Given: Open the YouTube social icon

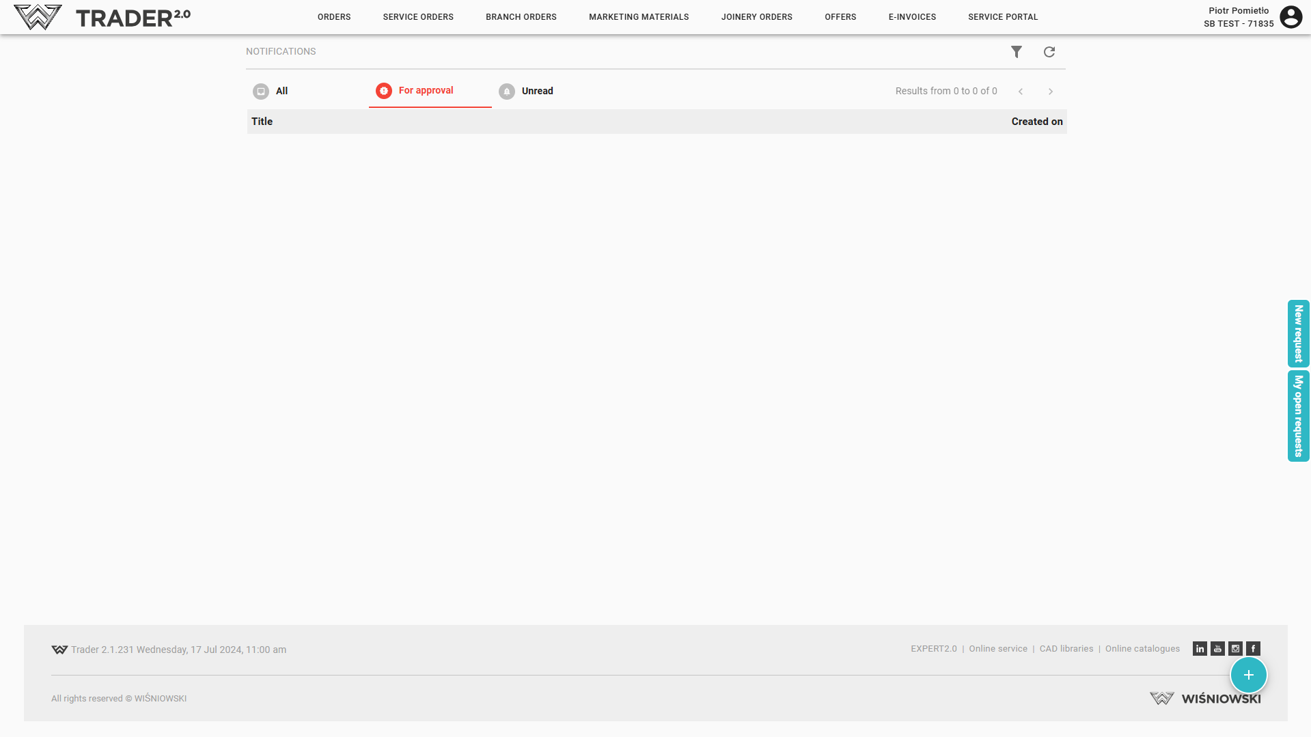Looking at the screenshot, I should tap(1217, 649).
